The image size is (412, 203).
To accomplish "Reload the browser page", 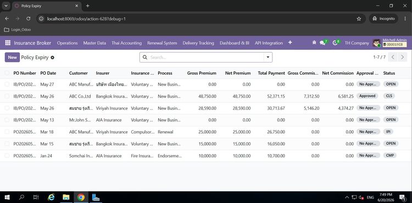I will point(29,19).
